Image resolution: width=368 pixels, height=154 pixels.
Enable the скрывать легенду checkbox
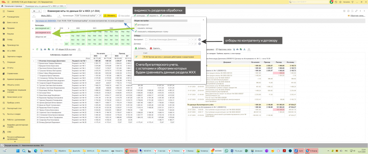point(136,28)
